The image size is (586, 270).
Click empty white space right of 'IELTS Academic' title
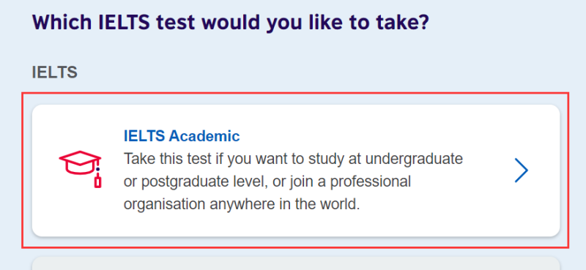[374, 136]
